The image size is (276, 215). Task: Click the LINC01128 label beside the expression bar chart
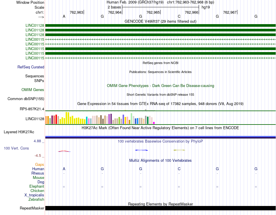tap(35, 119)
